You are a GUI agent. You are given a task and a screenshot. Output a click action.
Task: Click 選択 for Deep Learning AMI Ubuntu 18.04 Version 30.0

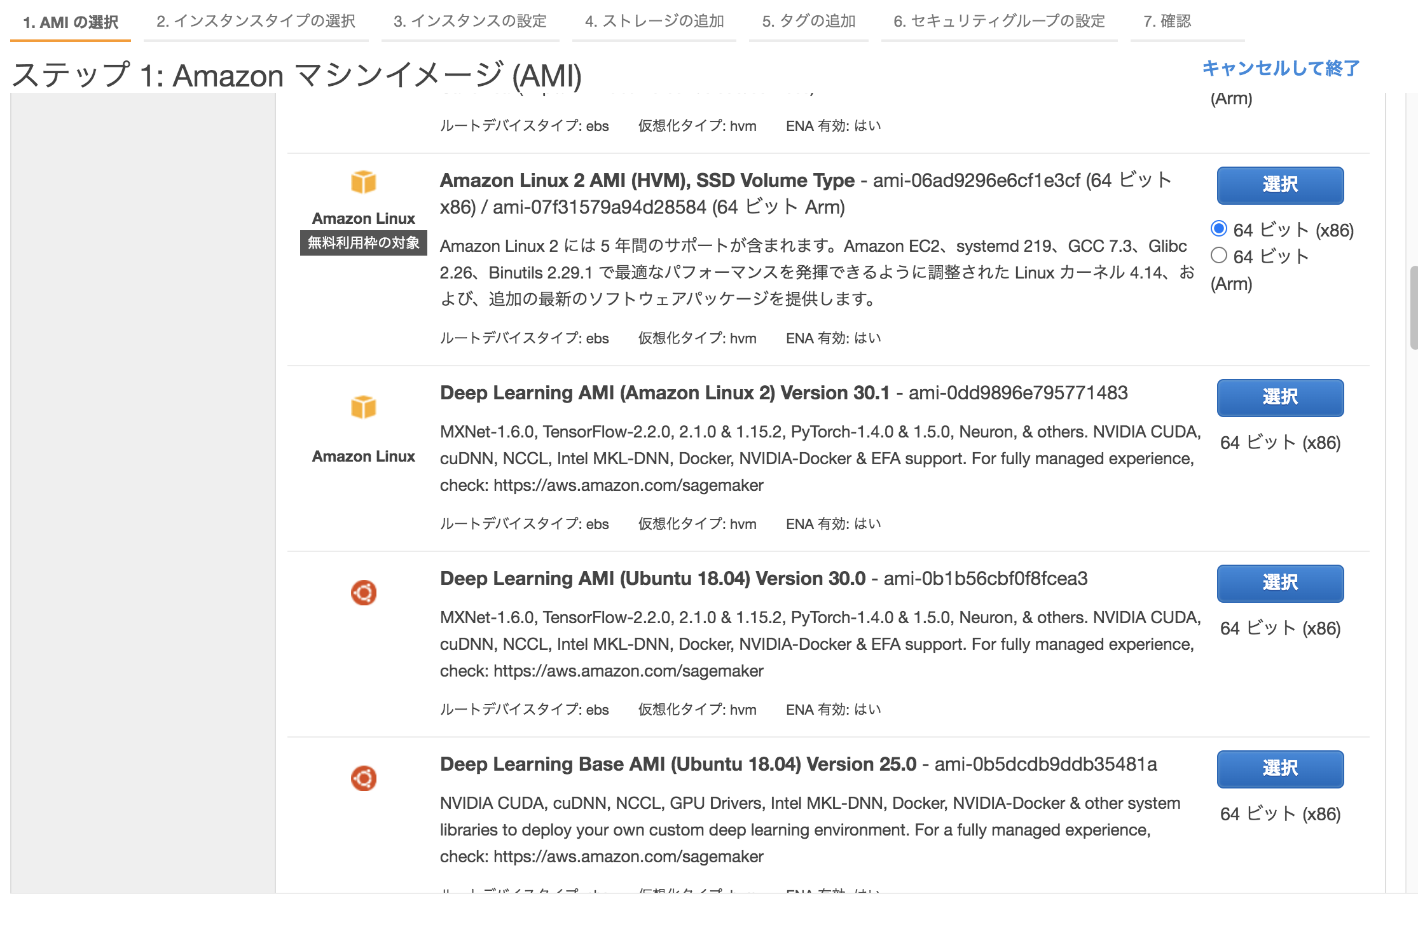pyautogui.click(x=1280, y=583)
